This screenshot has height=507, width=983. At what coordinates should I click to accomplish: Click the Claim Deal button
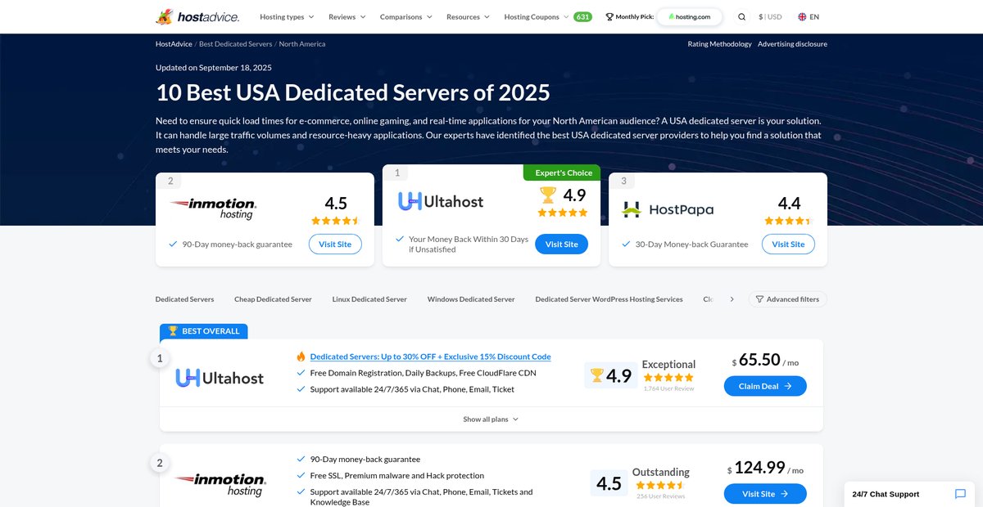765,386
